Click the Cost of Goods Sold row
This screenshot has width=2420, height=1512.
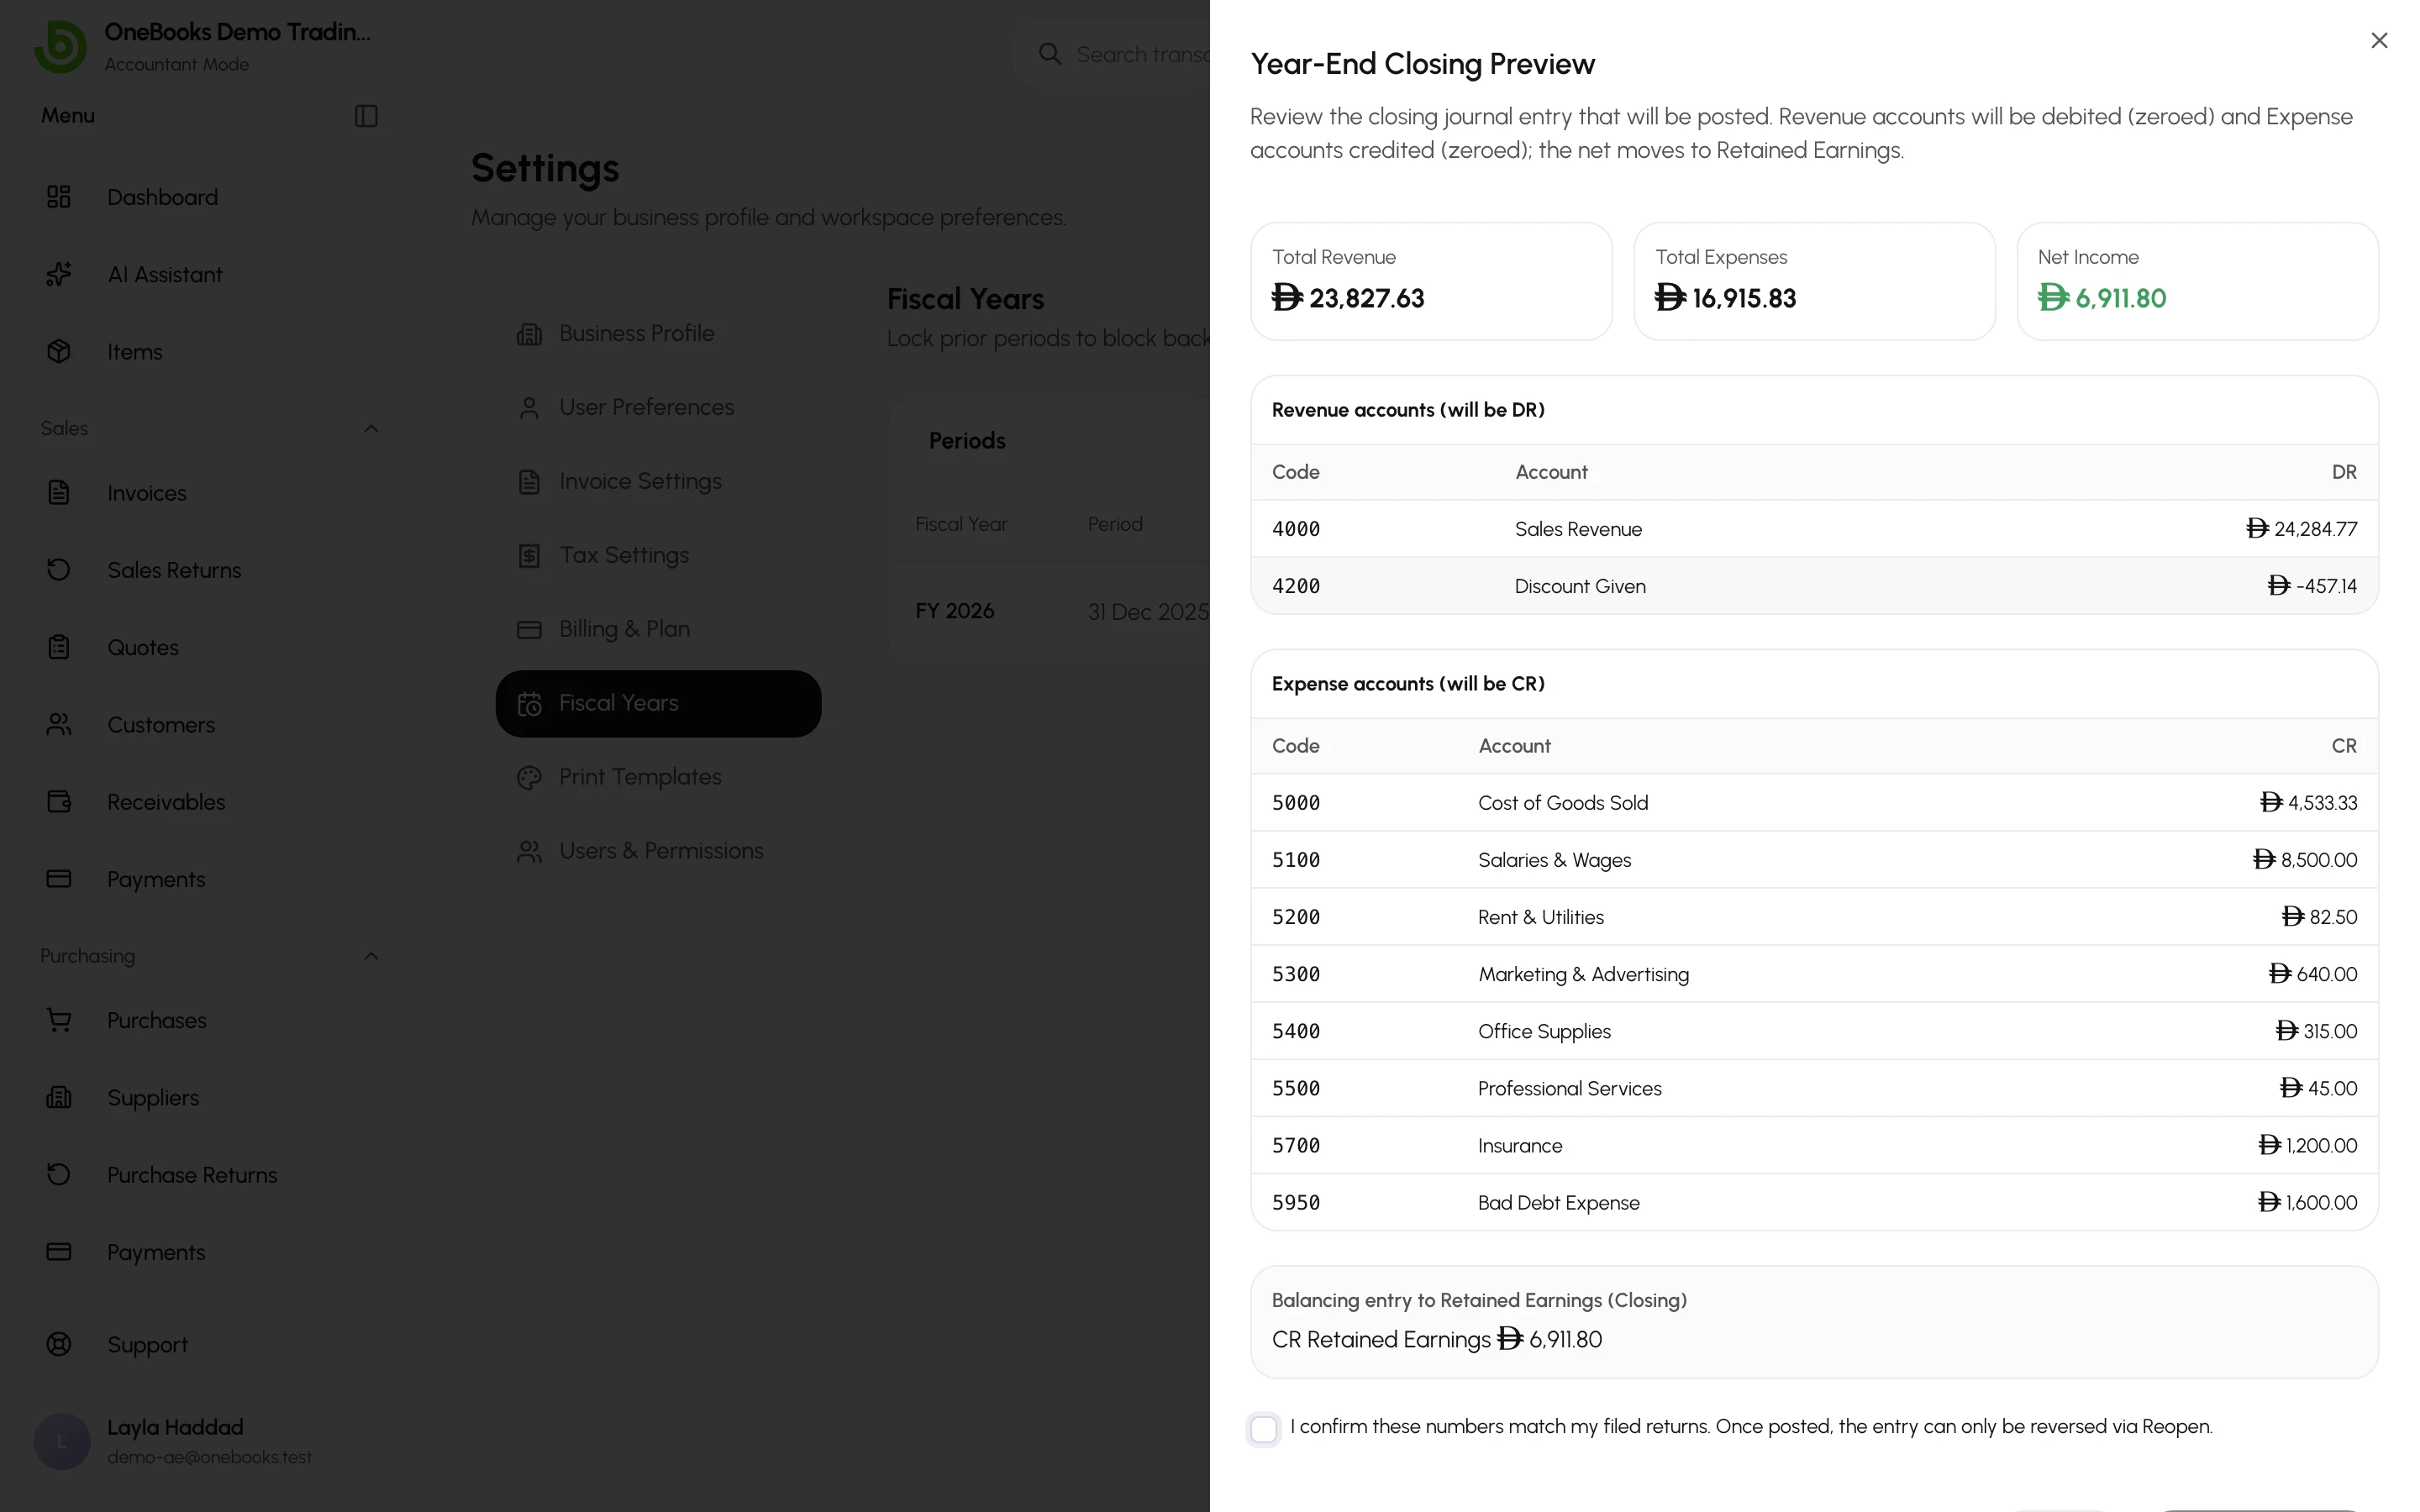pyautogui.click(x=1814, y=803)
